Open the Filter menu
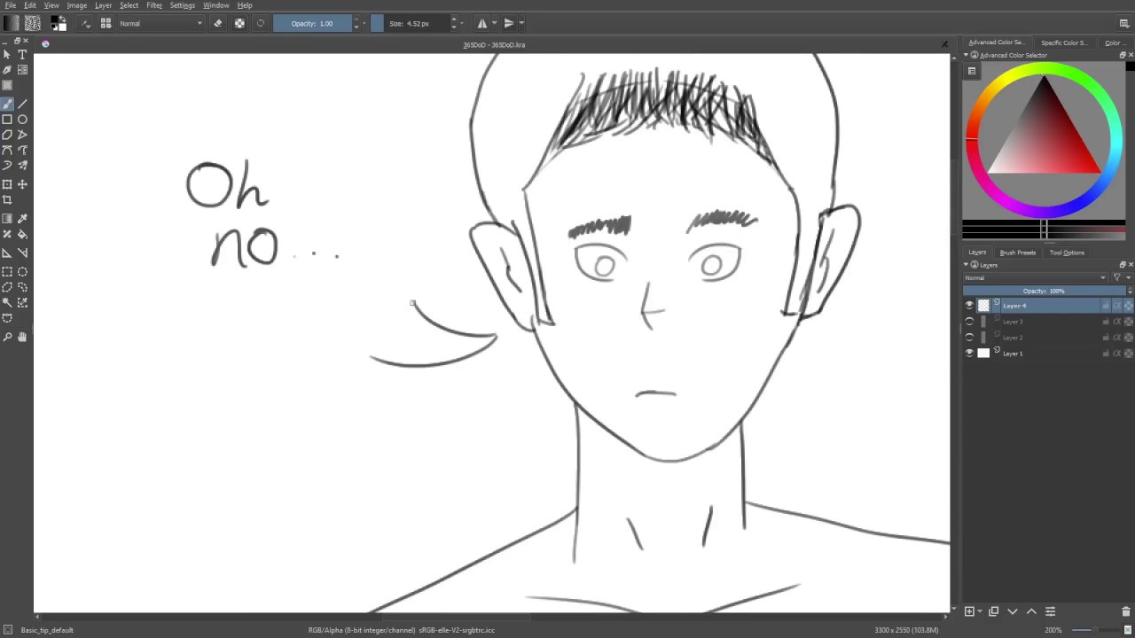 pos(154,5)
